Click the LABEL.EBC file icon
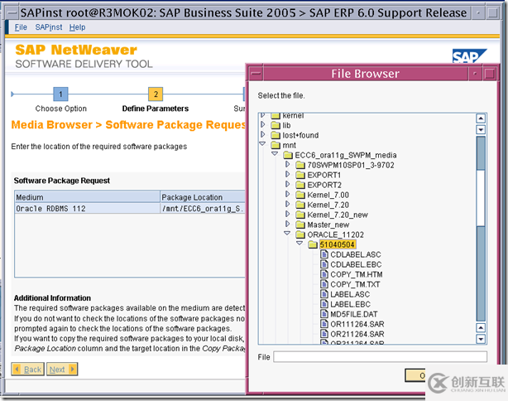The width and height of the screenshot is (508, 401). coord(324,304)
